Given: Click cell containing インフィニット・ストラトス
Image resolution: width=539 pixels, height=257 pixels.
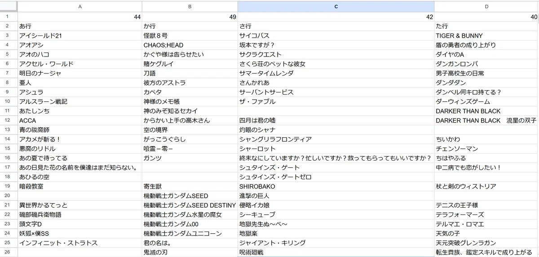Looking at the screenshot, I should [80, 243].
